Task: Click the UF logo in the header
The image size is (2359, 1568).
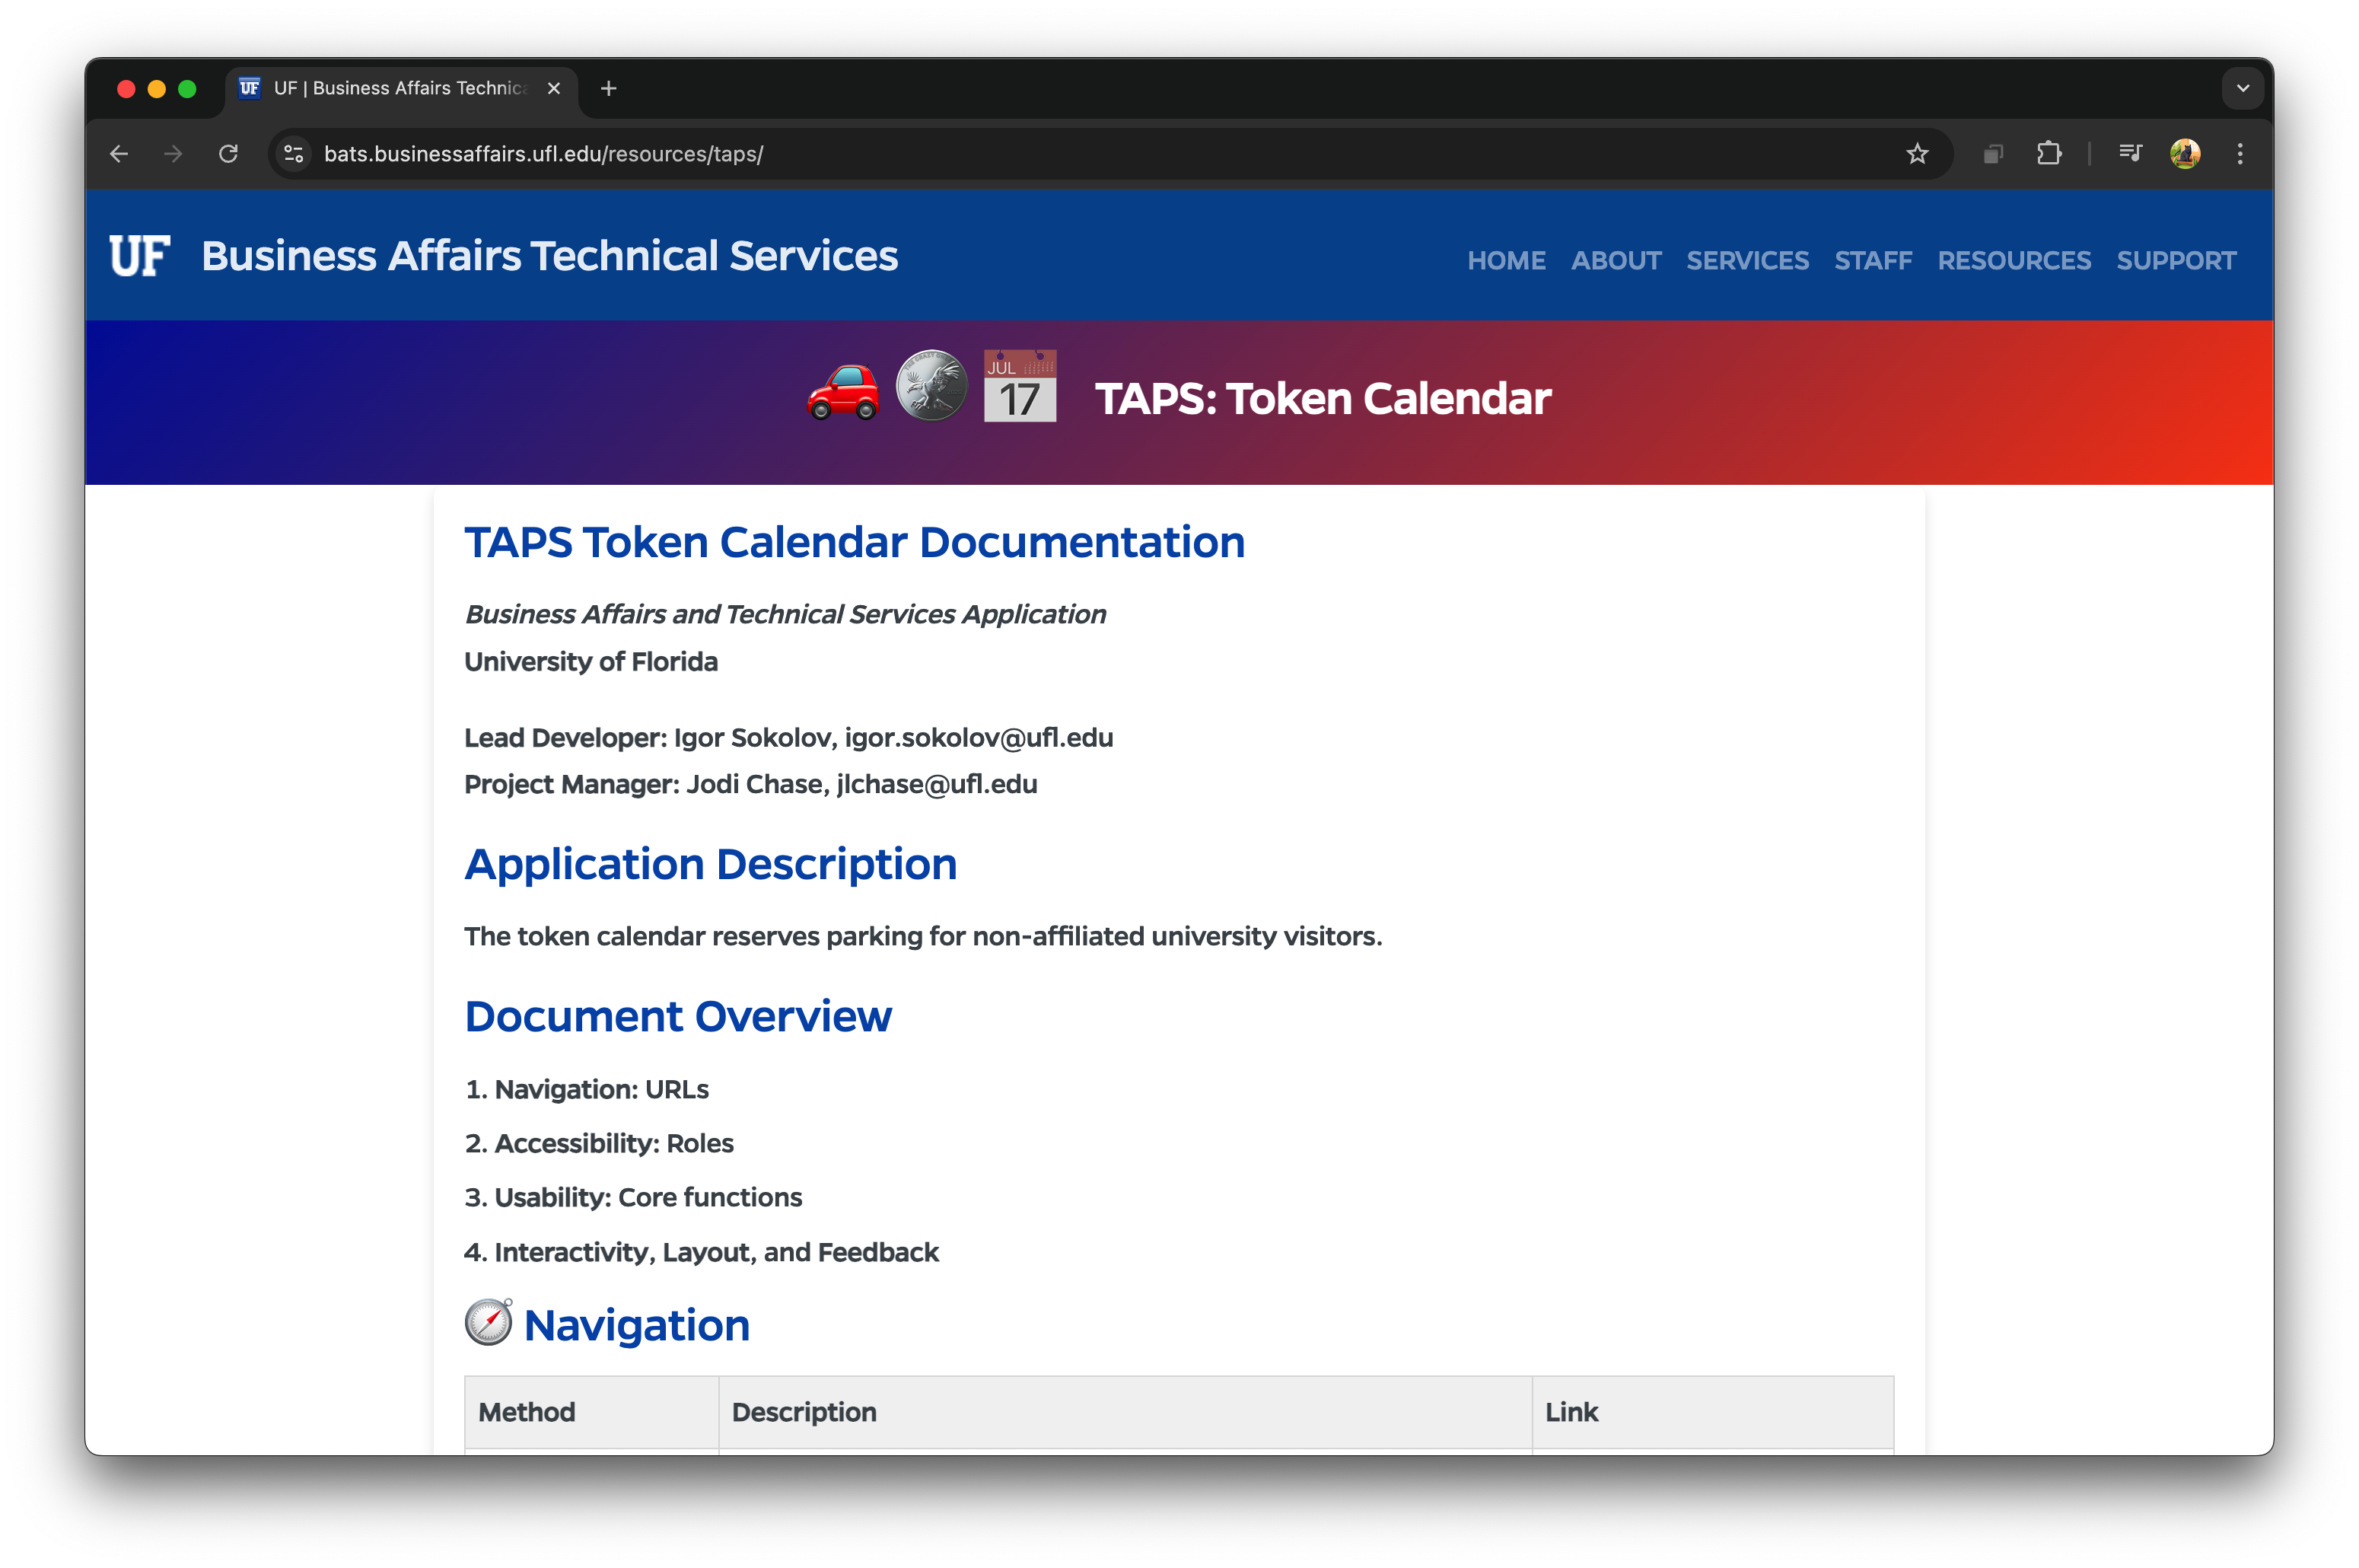Action: click(x=140, y=256)
